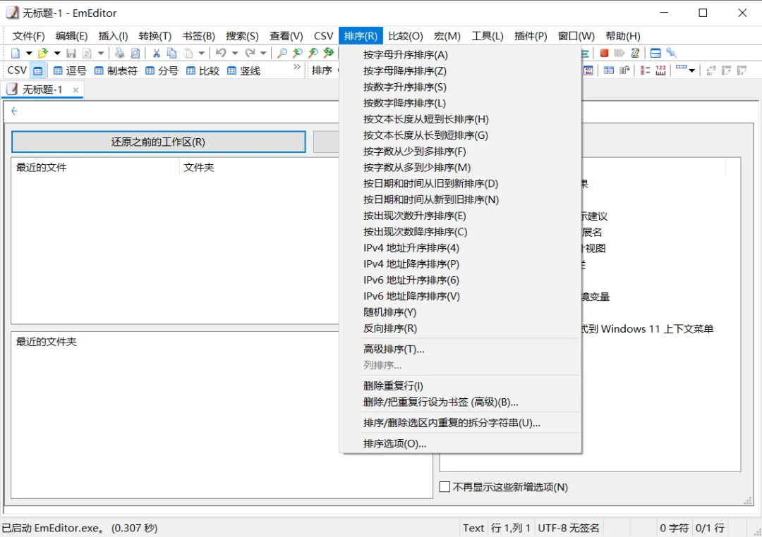Open the 比较(O) menu
Screen dimensions: 762x537
406,36
